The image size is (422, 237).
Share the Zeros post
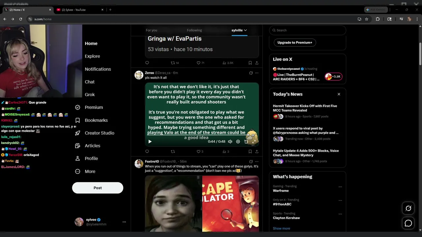257,151
